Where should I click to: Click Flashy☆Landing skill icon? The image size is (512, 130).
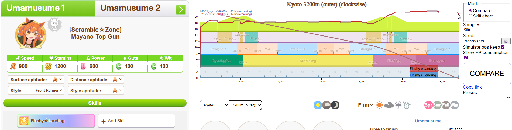[x=24, y=121]
